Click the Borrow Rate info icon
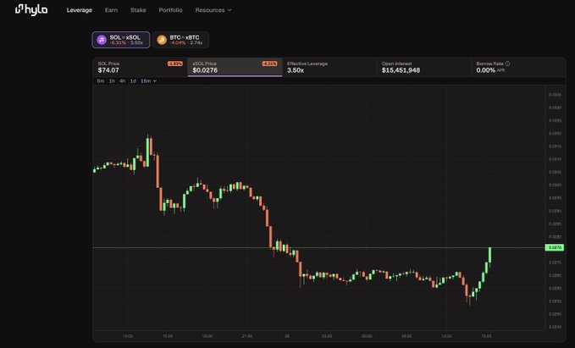 tap(507, 64)
